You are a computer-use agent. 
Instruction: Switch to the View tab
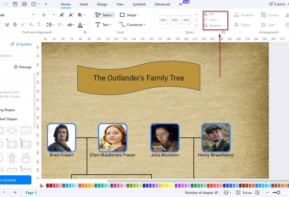[120, 4]
